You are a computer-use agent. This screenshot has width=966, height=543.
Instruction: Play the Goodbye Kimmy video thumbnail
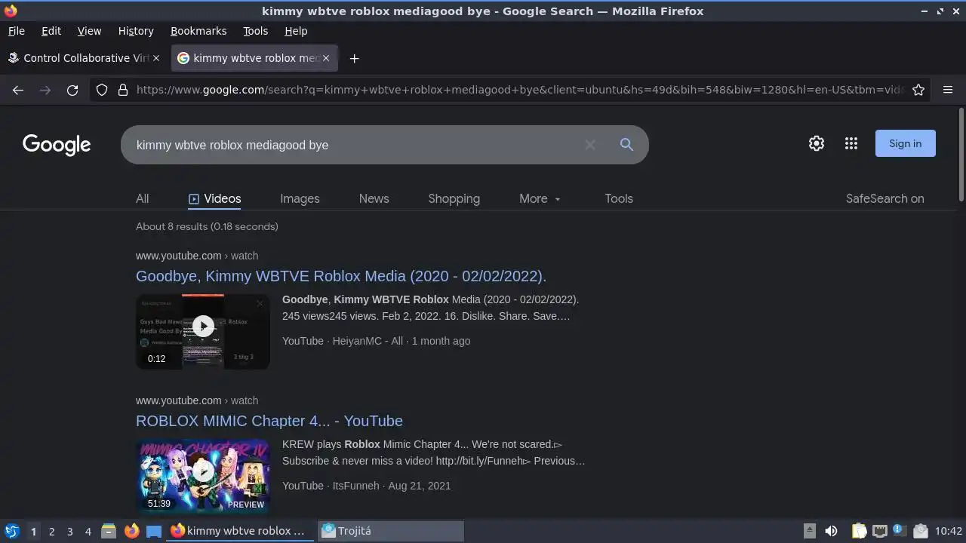(202, 332)
